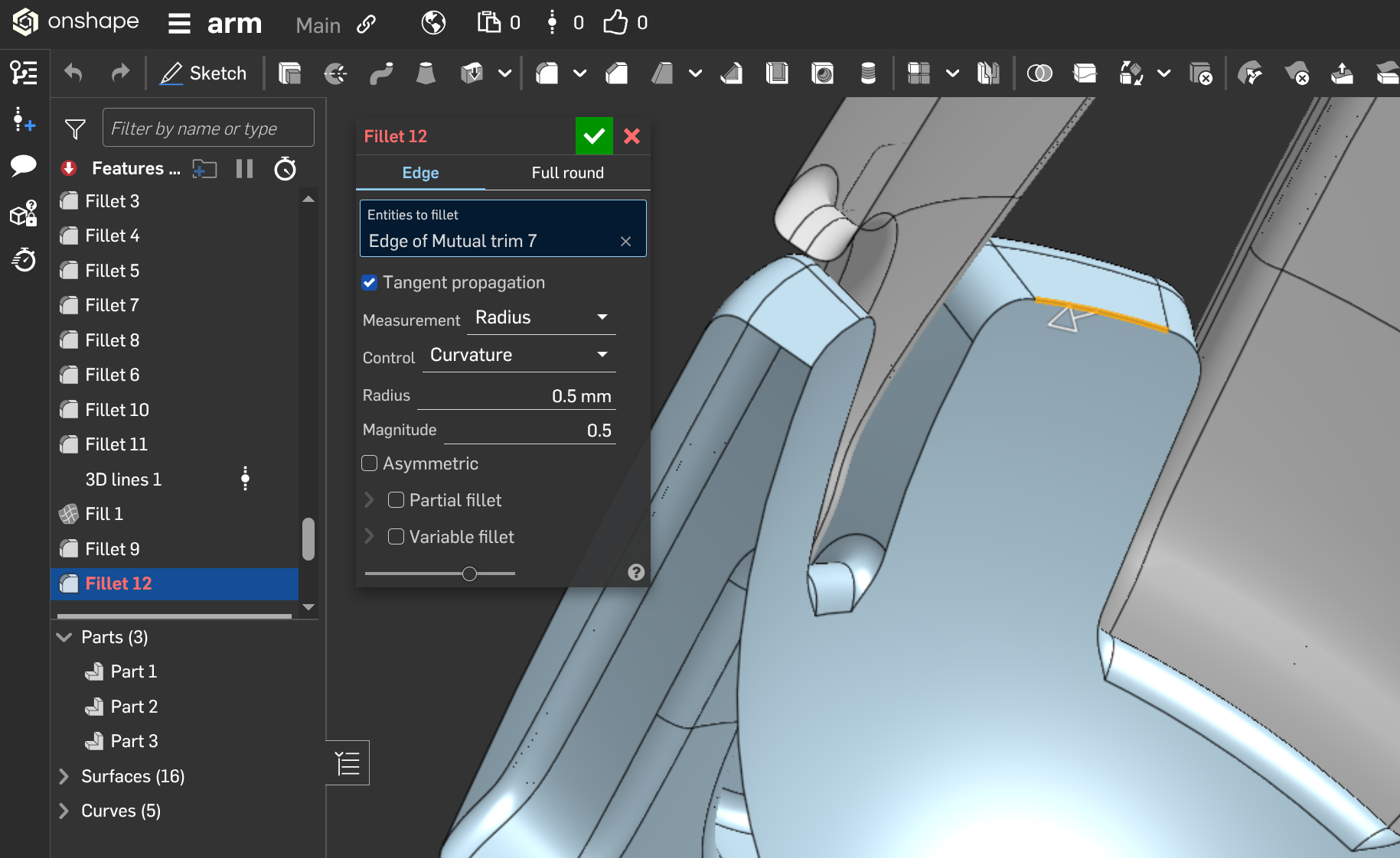1400x858 pixels.
Task: Redo the last action
Action: pos(120,73)
